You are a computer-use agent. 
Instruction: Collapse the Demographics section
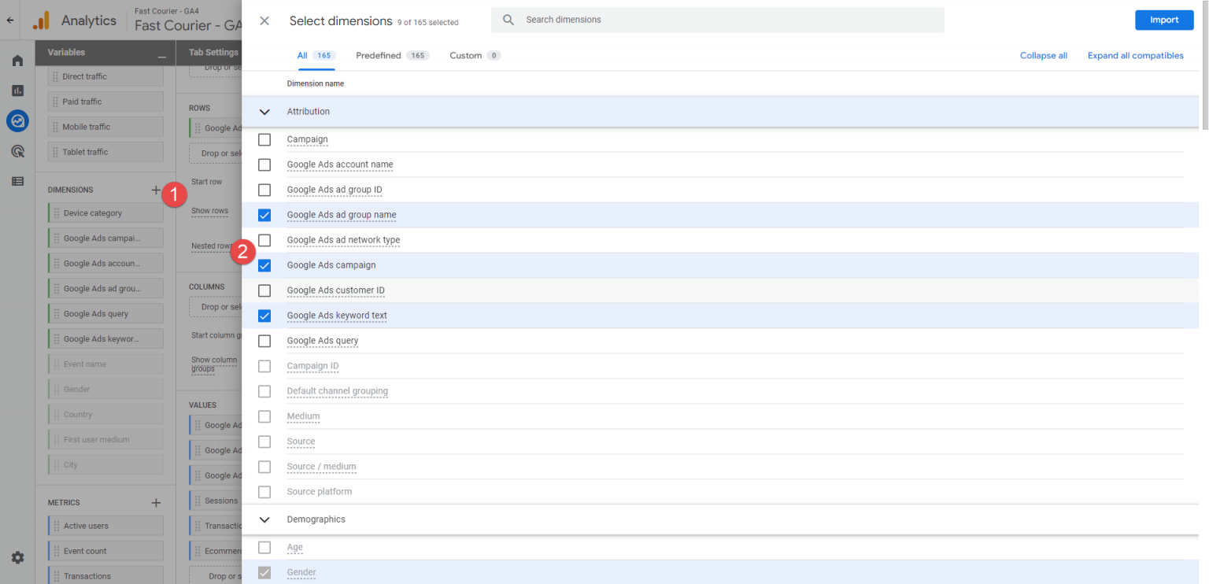pyautogui.click(x=264, y=519)
